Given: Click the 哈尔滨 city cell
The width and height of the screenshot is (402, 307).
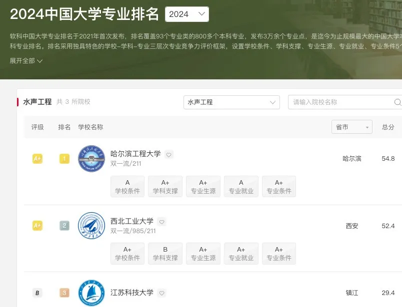Looking at the screenshot, I should (352, 159).
